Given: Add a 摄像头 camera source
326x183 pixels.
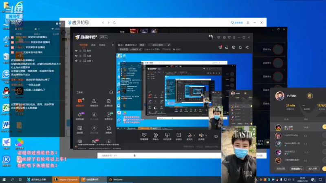Looking at the screenshot, I should tap(156, 137).
